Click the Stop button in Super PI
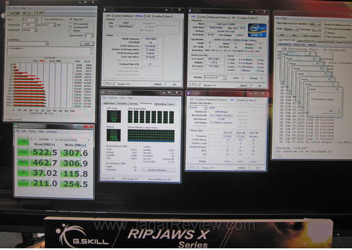The image size is (352, 250). [295, 35]
